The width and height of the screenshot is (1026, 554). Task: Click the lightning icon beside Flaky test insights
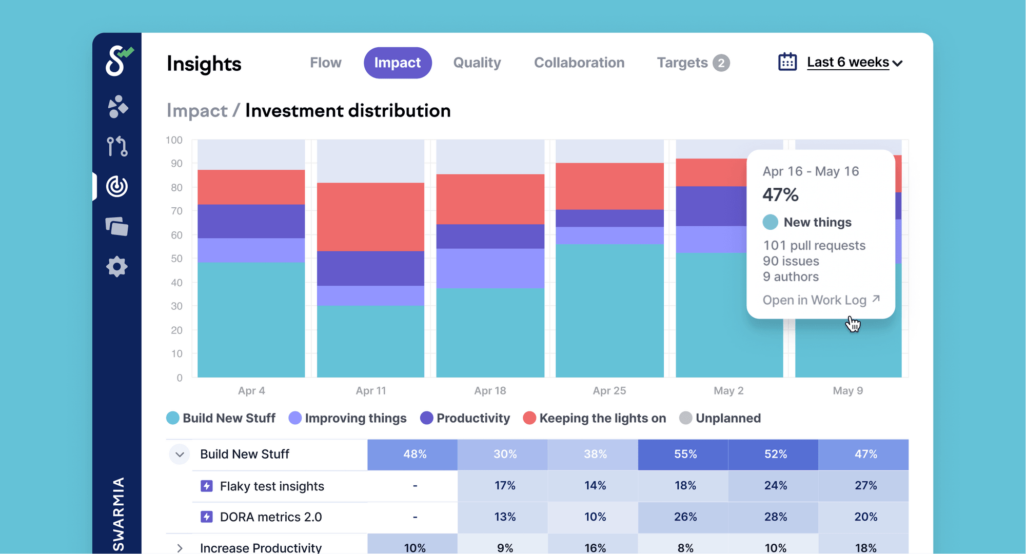[207, 486]
